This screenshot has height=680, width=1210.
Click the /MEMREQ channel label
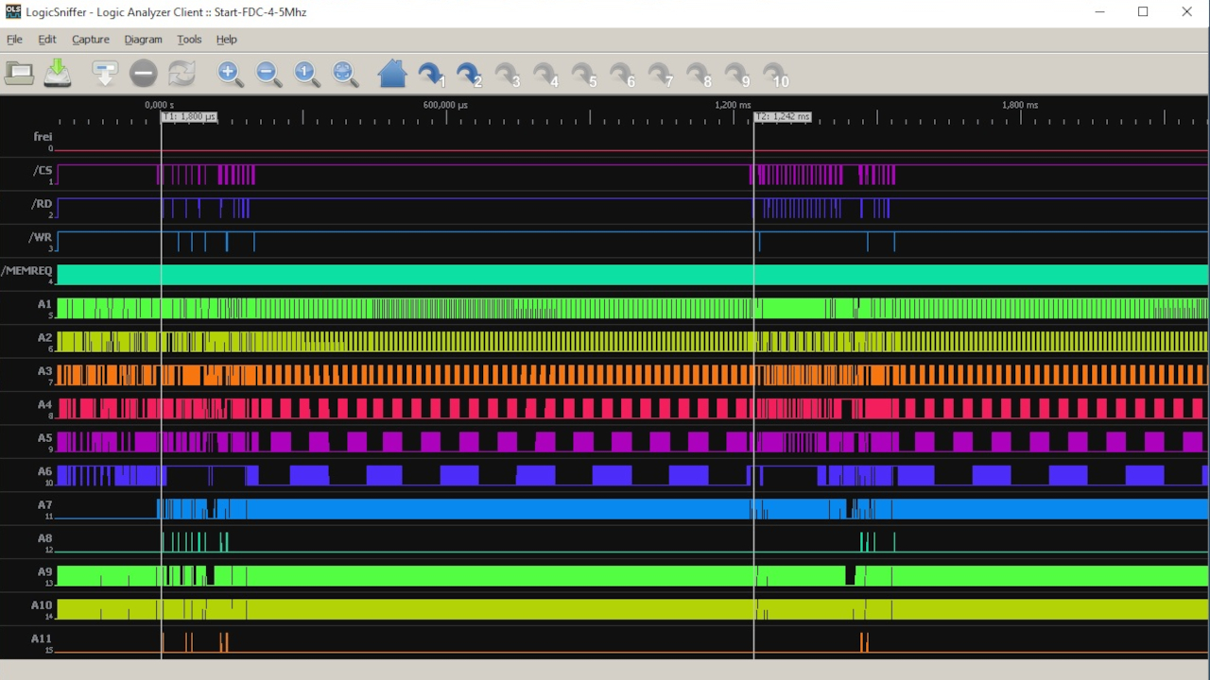27,271
